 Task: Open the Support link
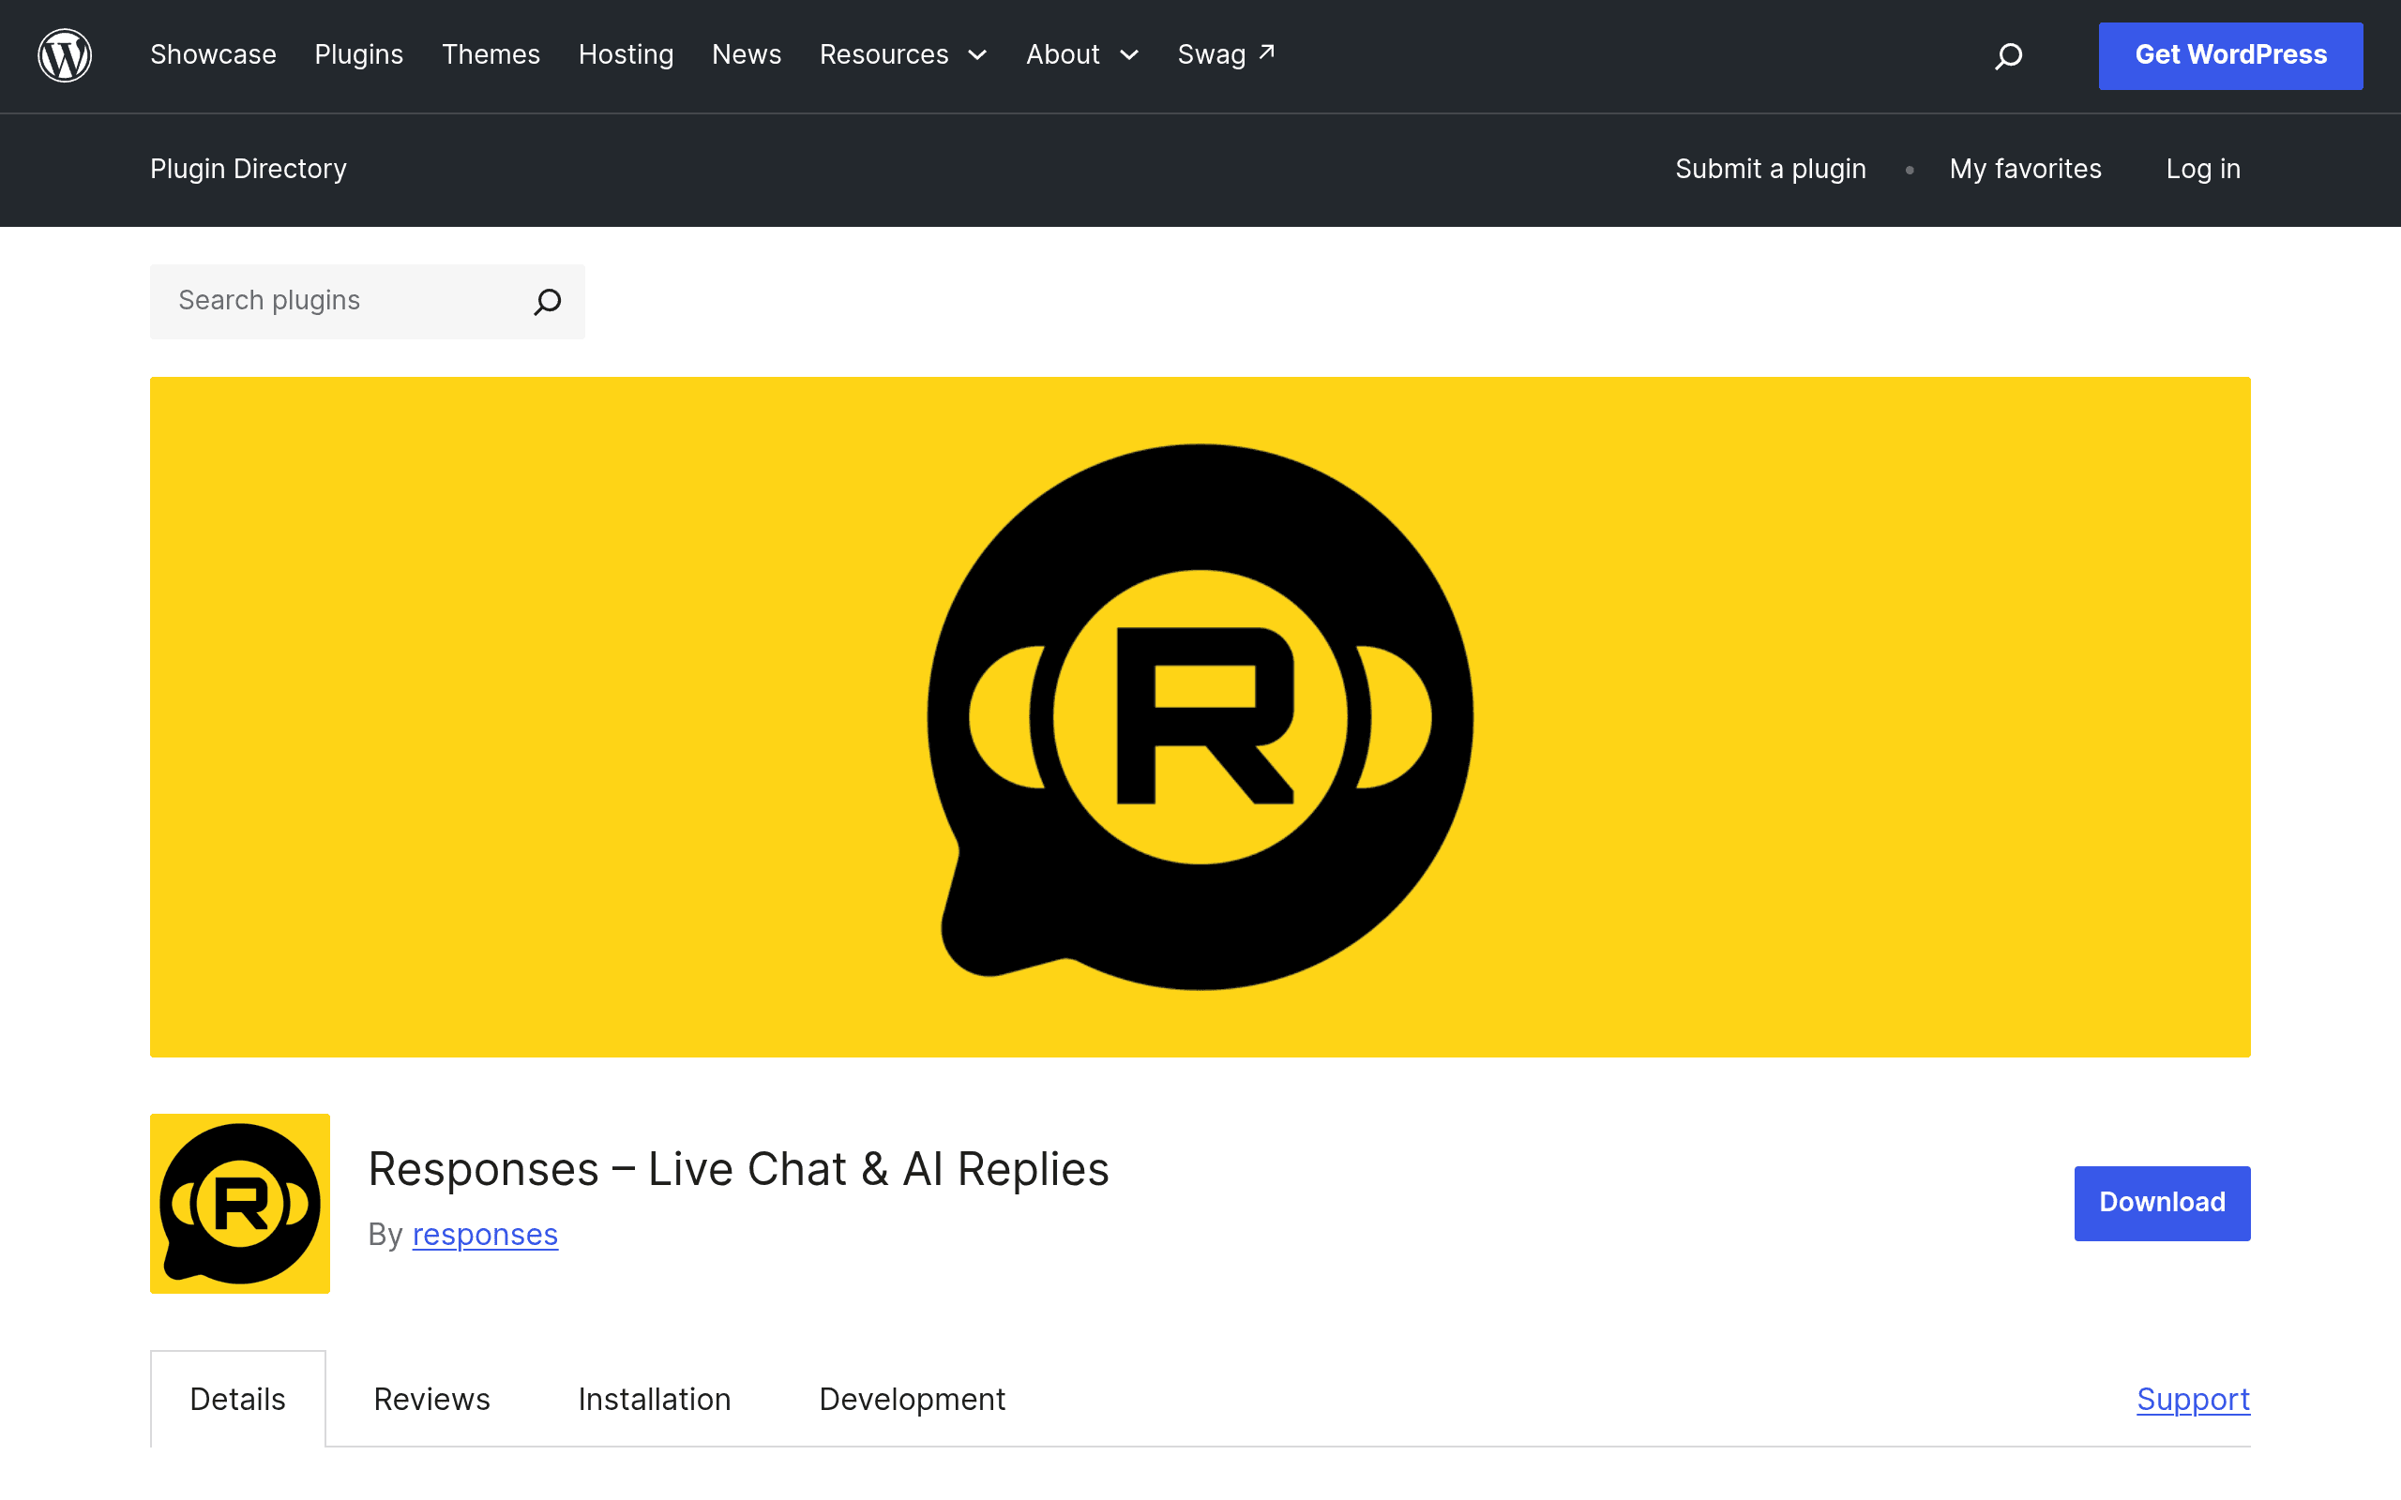(x=2194, y=1399)
